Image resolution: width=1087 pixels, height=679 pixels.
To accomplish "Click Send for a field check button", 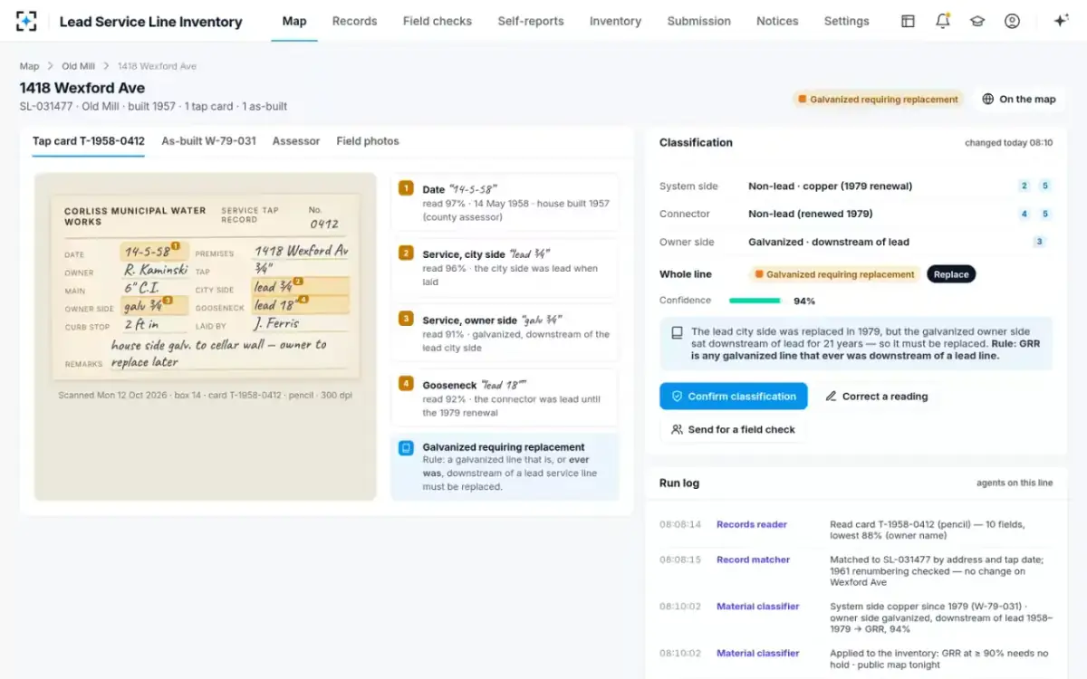I will tap(733, 429).
